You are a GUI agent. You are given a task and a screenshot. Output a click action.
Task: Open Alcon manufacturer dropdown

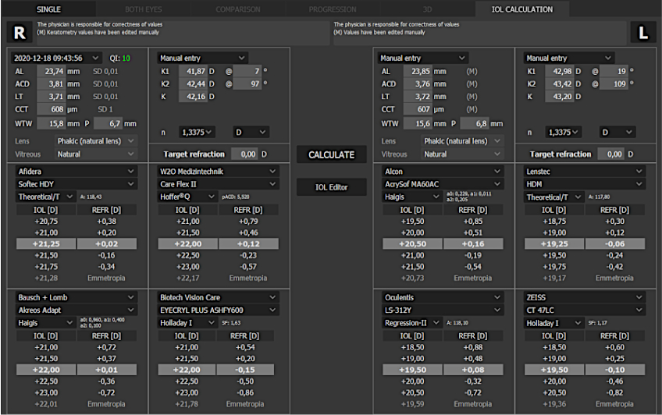(x=443, y=172)
